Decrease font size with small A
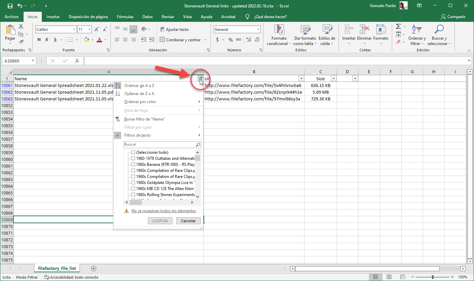 [x=105, y=30]
